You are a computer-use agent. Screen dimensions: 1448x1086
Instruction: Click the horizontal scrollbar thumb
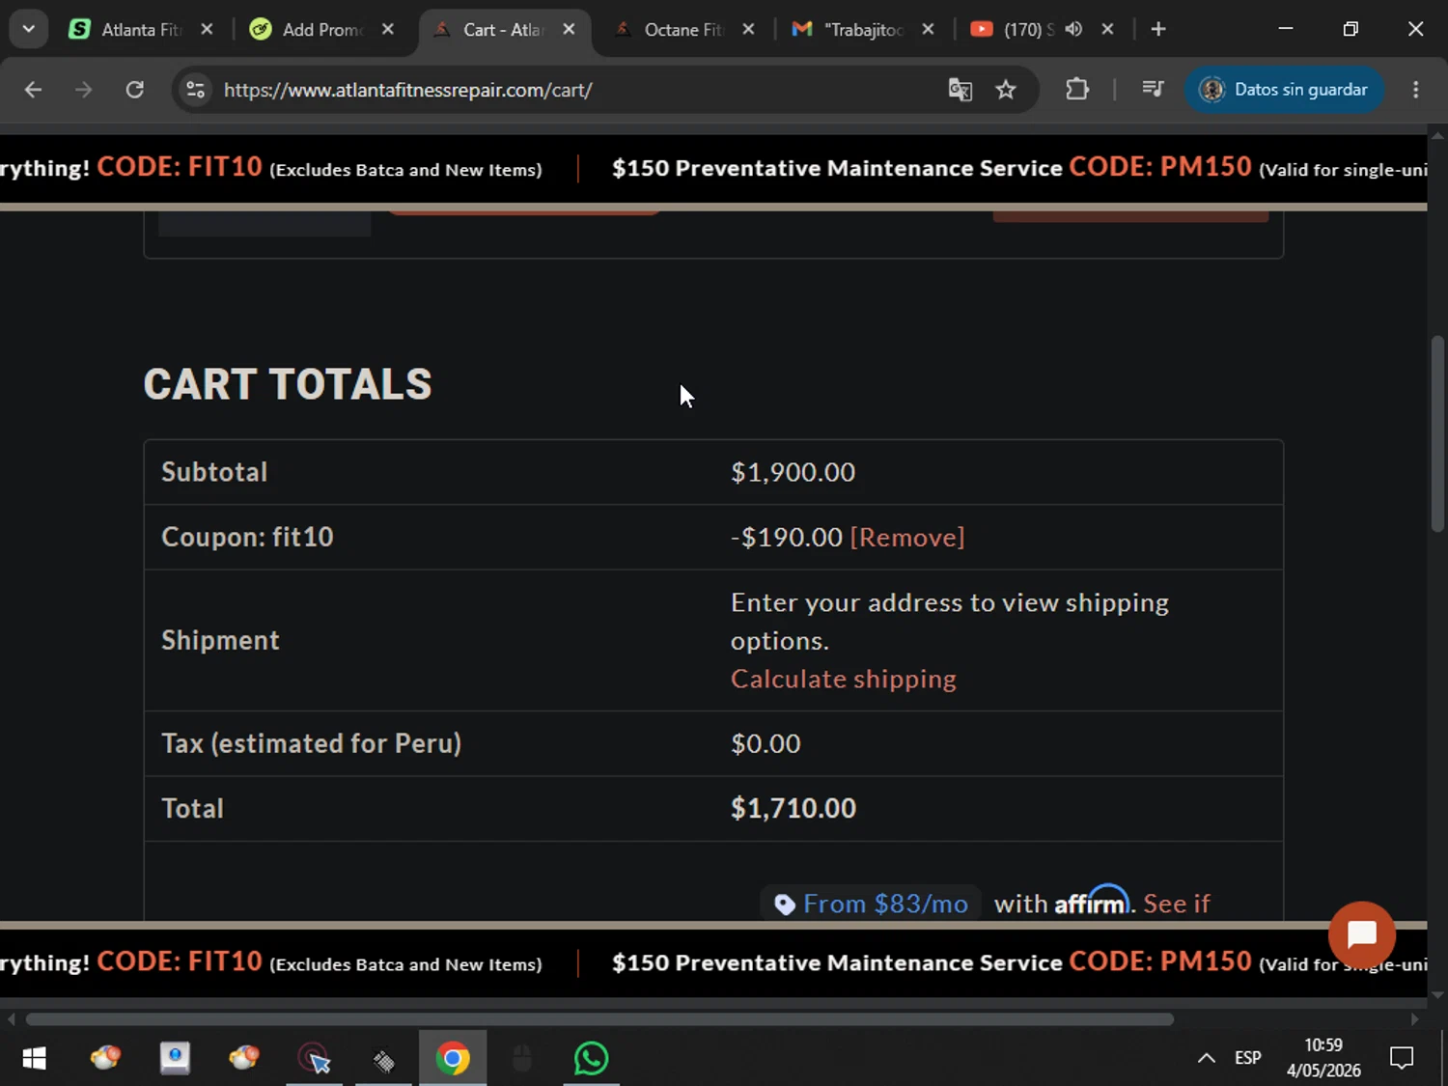coord(599,1019)
